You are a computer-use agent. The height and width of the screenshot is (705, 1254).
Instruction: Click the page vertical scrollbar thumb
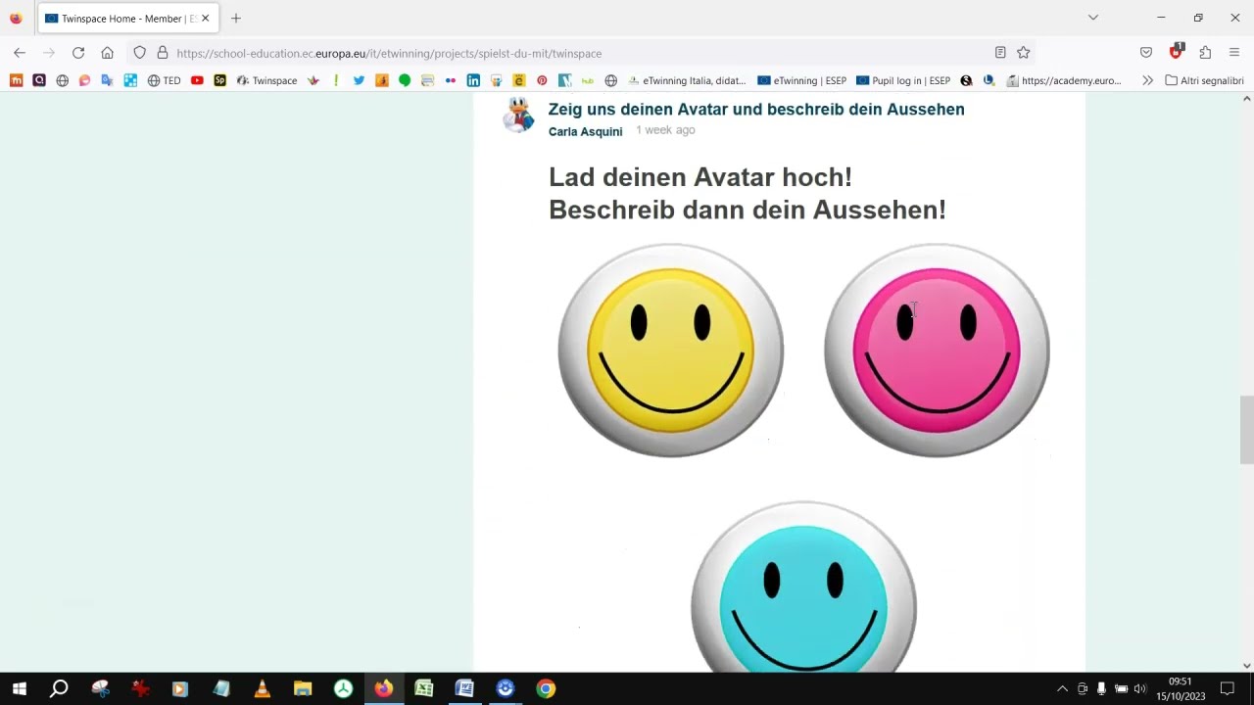(1246, 430)
